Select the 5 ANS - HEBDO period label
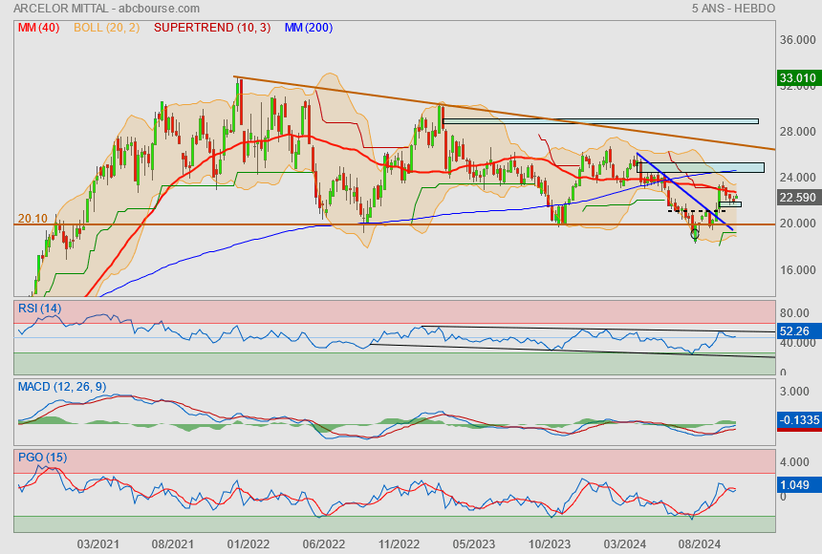 coord(733,9)
